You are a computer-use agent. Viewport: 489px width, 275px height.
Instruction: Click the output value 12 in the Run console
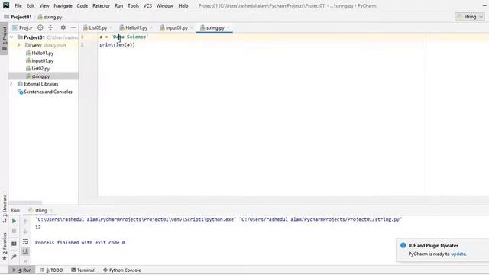click(38, 228)
